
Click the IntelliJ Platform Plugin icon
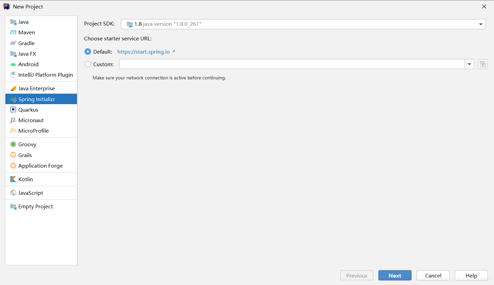click(x=13, y=75)
